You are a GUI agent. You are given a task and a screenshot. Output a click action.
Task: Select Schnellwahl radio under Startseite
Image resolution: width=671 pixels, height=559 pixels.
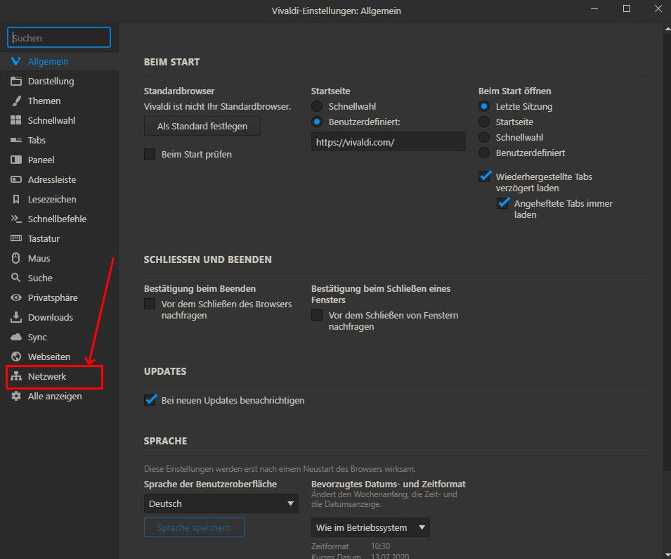click(x=317, y=106)
